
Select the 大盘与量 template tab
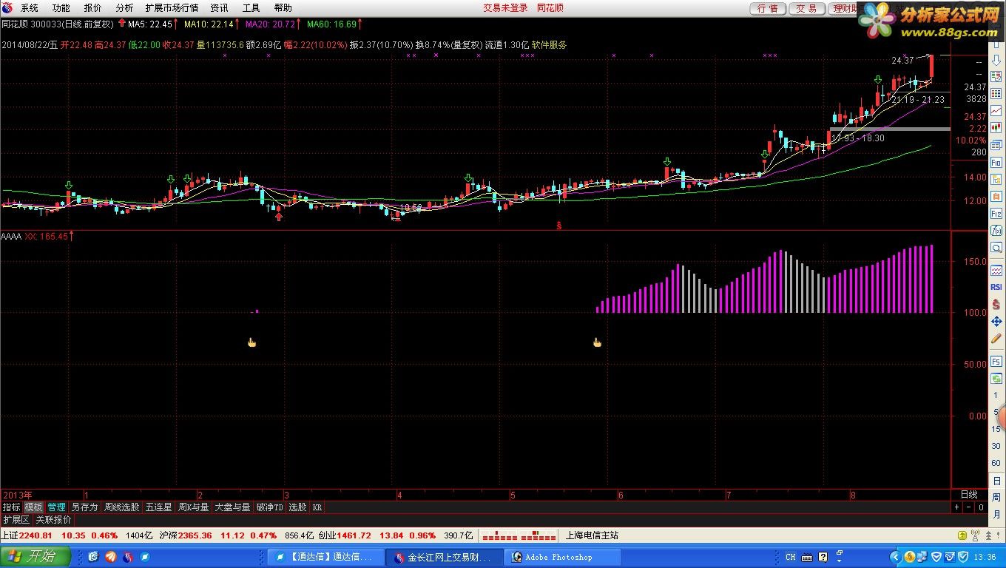tap(232, 507)
